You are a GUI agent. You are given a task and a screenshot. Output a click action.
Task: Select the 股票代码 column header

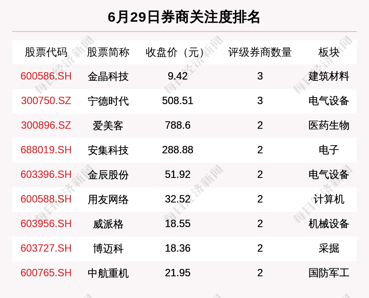click(x=46, y=52)
